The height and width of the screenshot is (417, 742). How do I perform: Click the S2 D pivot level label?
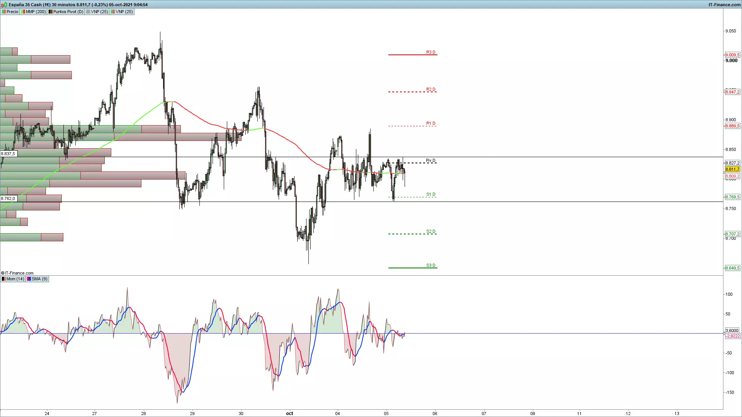(431, 231)
